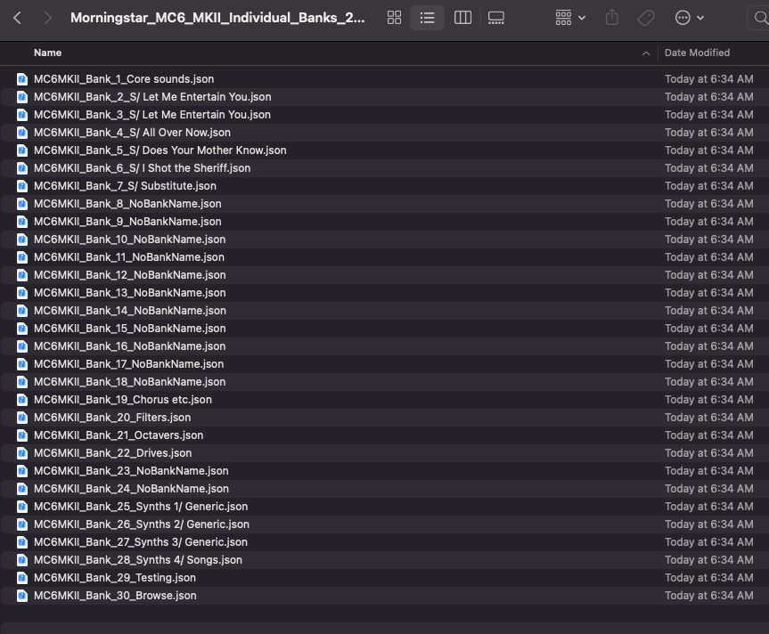Click the file icon for Bank_28_Synths 4/ Songs
769x634 pixels.
[22, 559]
